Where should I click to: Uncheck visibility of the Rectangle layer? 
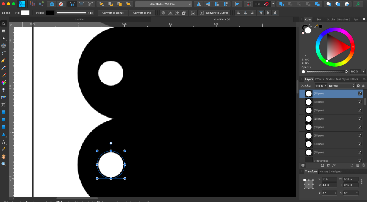(360, 161)
